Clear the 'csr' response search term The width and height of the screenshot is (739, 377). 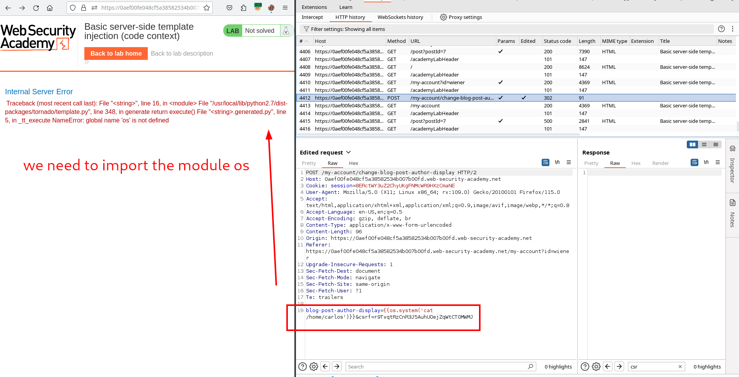point(680,367)
